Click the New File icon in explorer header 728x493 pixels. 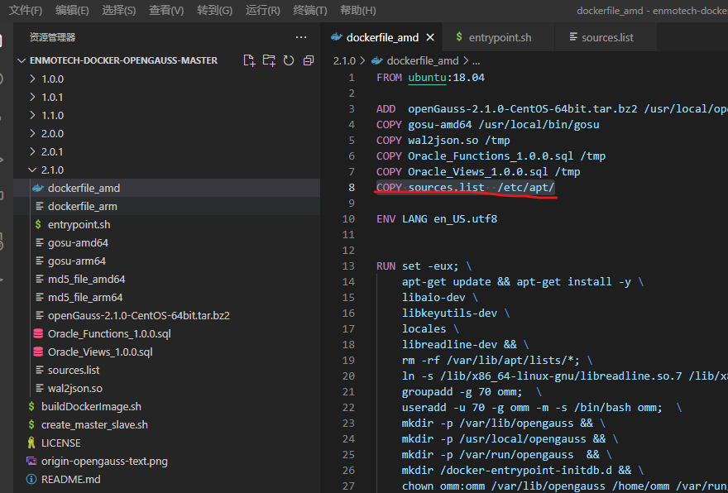click(249, 60)
